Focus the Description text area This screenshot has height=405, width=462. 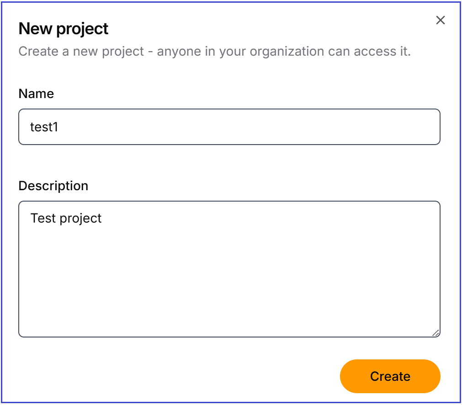[x=229, y=269]
